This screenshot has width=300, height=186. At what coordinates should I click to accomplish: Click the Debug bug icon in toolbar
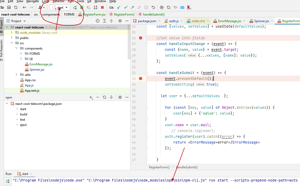[82, 8]
